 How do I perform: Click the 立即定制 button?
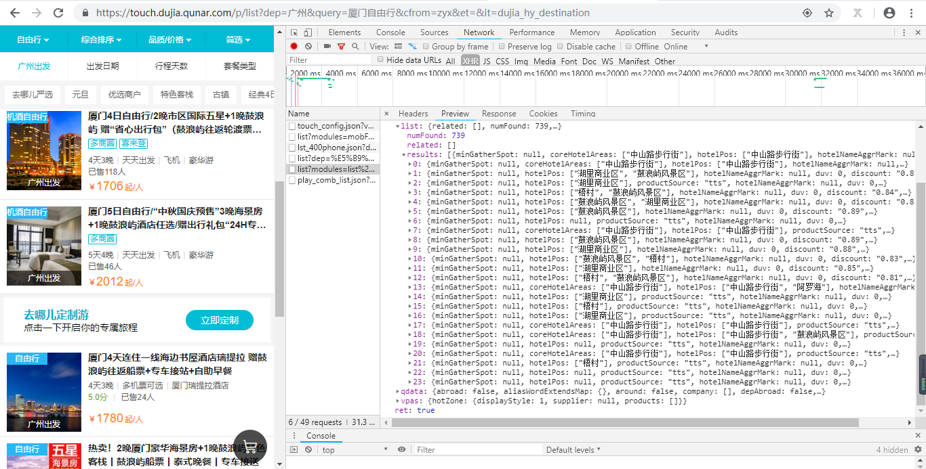219,320
